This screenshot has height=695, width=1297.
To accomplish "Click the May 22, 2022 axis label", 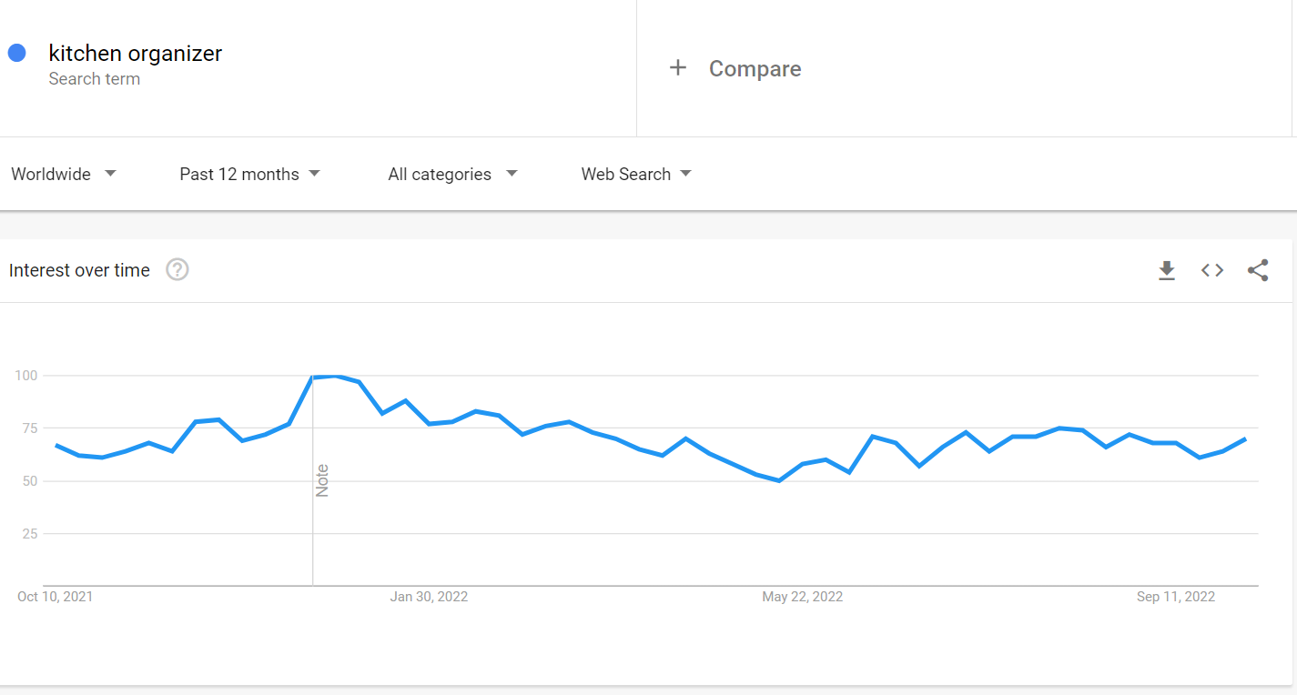I will point(802,597).
